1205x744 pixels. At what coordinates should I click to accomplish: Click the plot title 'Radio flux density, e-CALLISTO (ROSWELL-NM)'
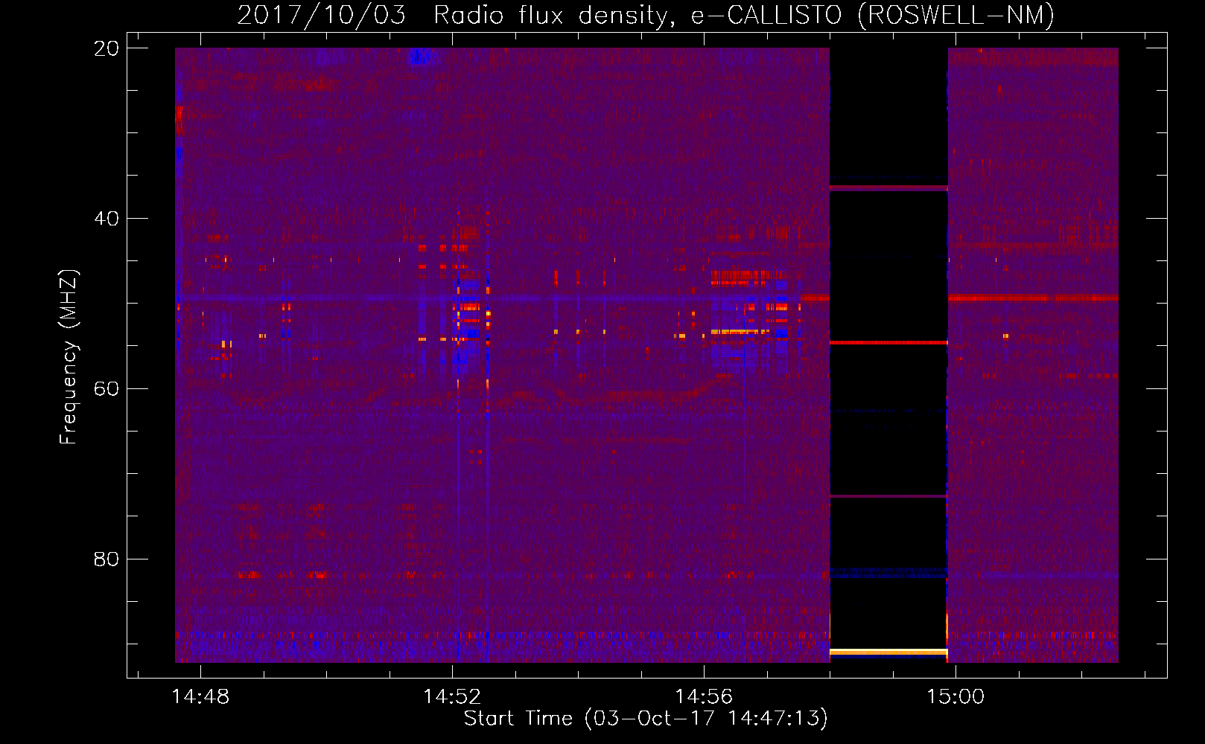(x=744, y=15)
